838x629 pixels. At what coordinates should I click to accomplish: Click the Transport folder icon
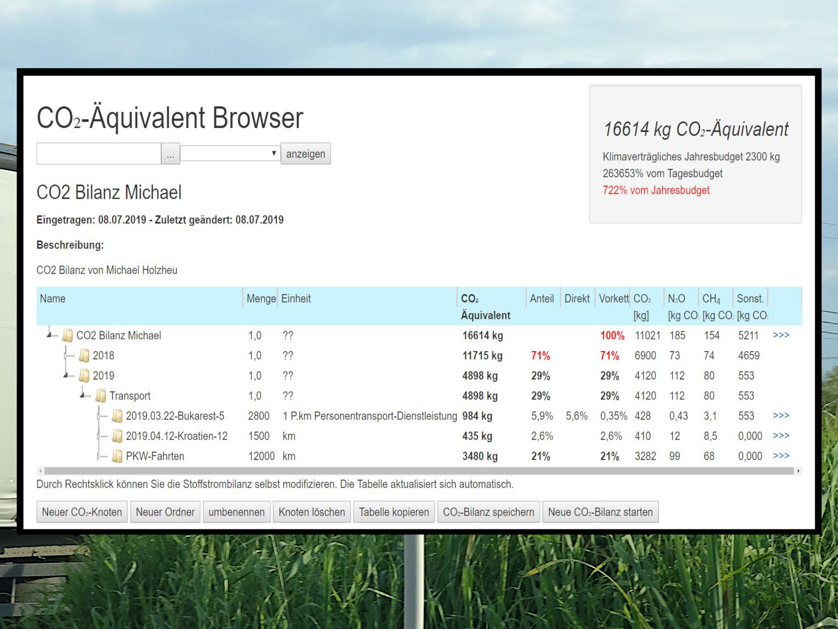click(101, 396)
